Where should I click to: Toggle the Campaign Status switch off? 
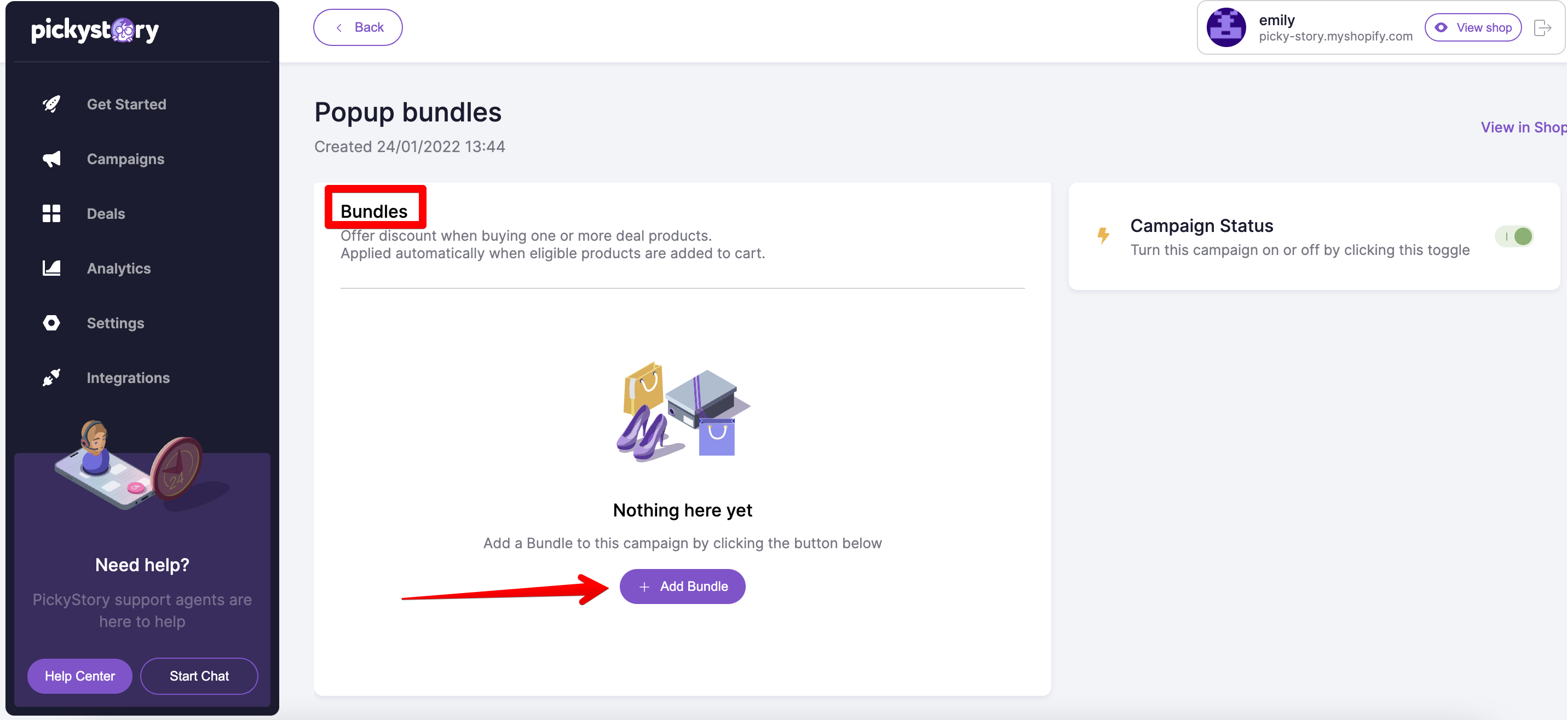[x=1514, y=236]
